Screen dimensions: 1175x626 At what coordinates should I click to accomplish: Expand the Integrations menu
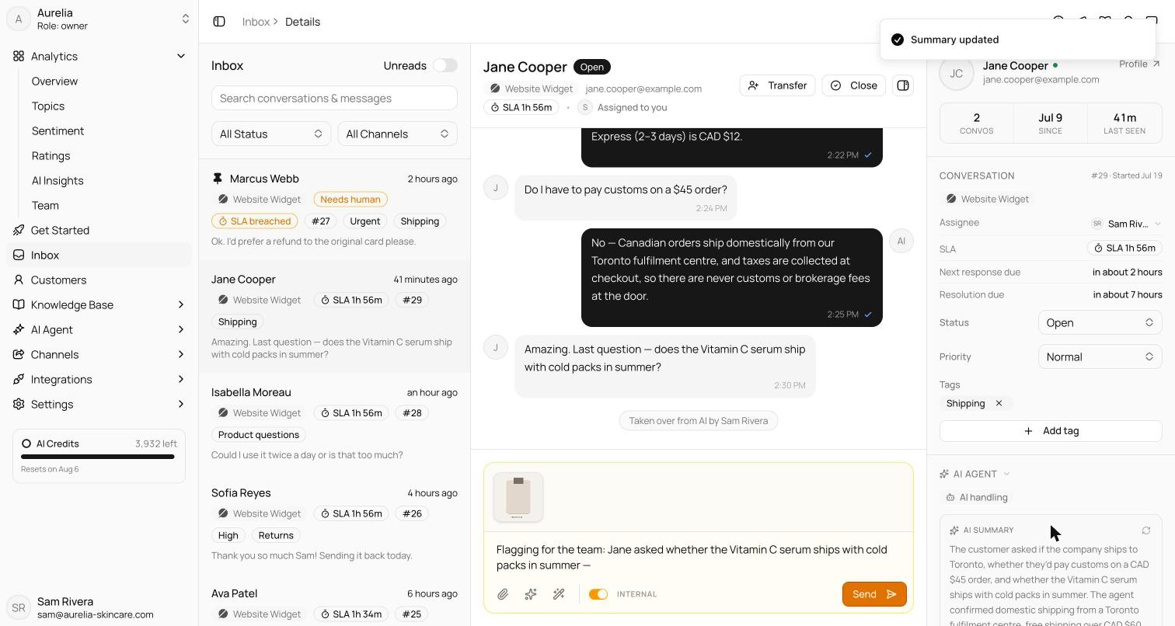[x=181, y=379]
